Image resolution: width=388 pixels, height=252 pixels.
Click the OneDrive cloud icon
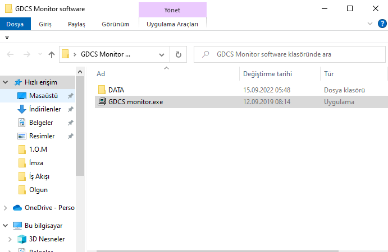17,208
